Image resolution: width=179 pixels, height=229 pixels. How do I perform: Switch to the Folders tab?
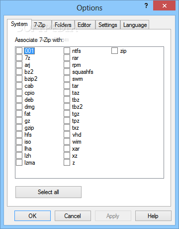click(63, 25)
